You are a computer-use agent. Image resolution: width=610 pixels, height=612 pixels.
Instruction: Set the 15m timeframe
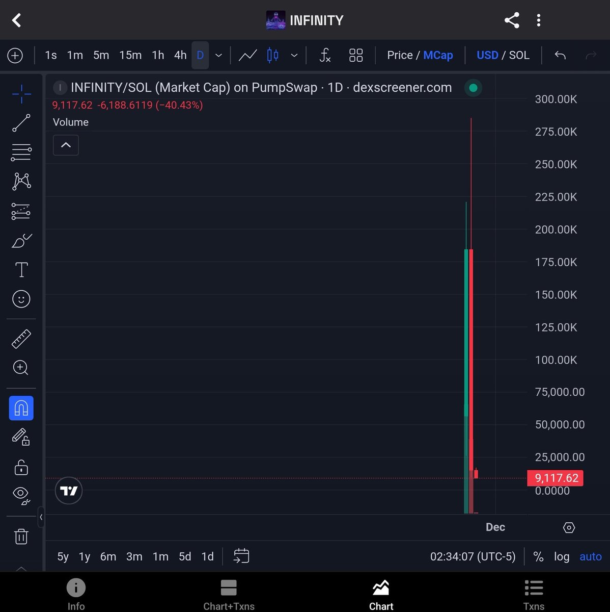130,55
